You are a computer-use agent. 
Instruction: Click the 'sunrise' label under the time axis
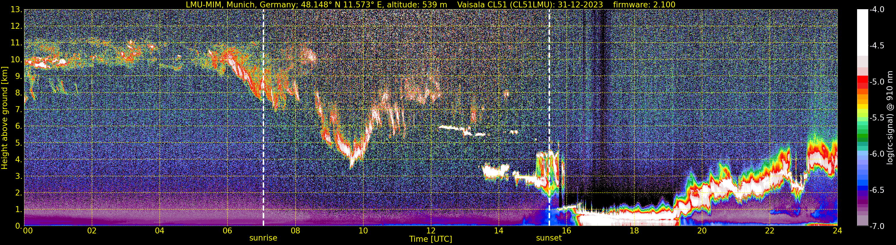click(x=263, y=238)
